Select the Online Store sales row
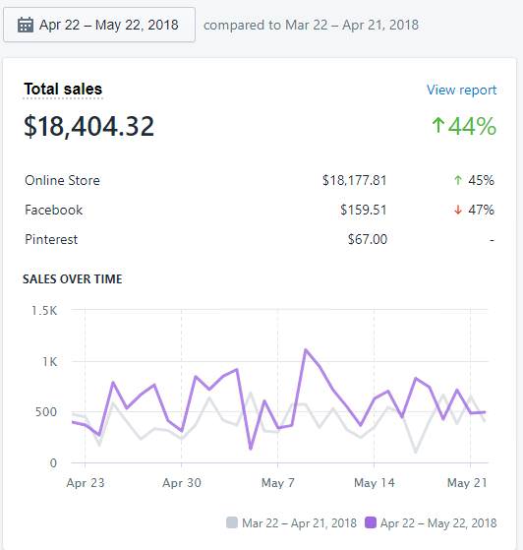 click(260, 180)
